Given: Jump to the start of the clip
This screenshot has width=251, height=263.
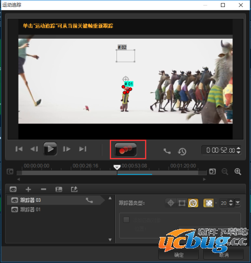Looking at the screenshot, I should point(19,149).
